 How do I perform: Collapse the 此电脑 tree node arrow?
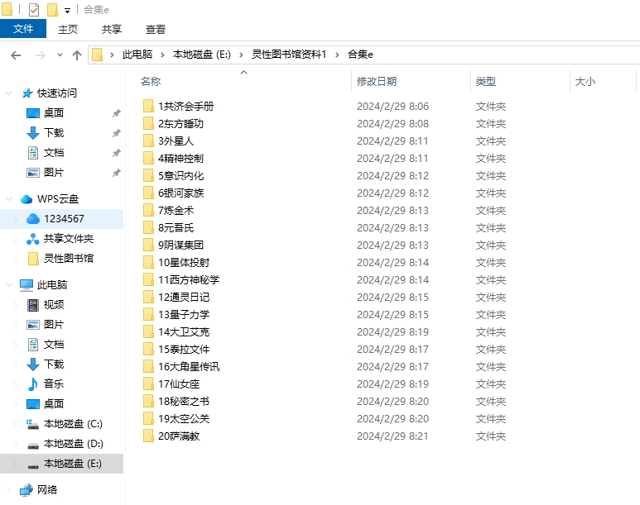point(8,284)
